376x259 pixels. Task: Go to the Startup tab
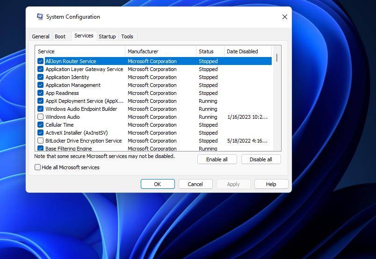tap(107, 36)
